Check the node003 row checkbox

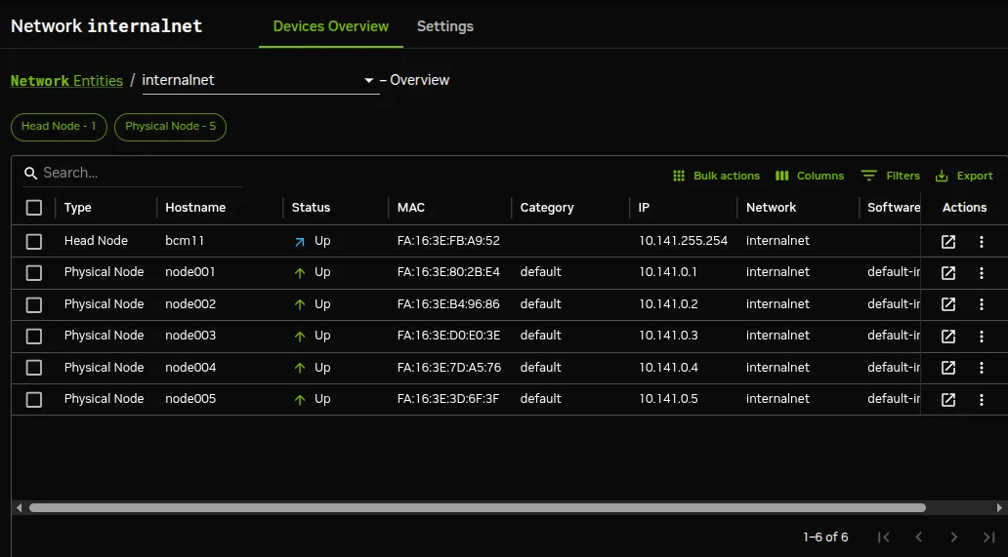point(34,336)
